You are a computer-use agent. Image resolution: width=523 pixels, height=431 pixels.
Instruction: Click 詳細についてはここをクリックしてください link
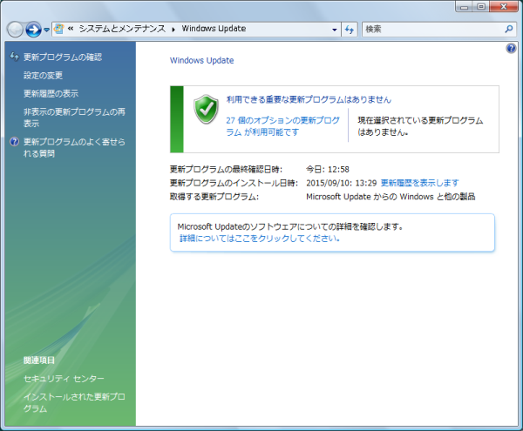260,239
